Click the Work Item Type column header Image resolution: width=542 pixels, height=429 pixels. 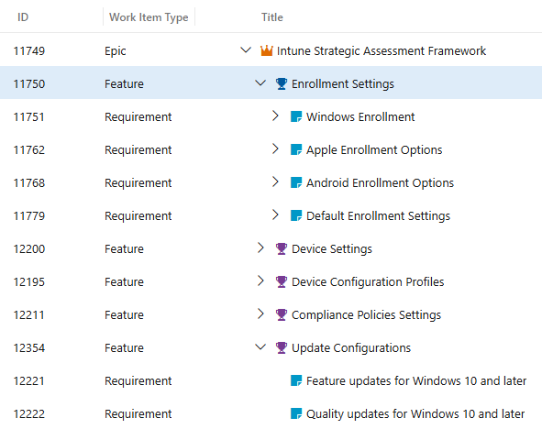[149, 16]
